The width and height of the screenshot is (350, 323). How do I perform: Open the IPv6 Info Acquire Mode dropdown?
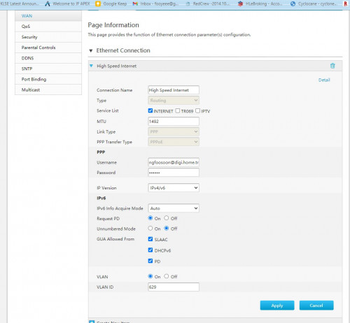click(174, 208)
